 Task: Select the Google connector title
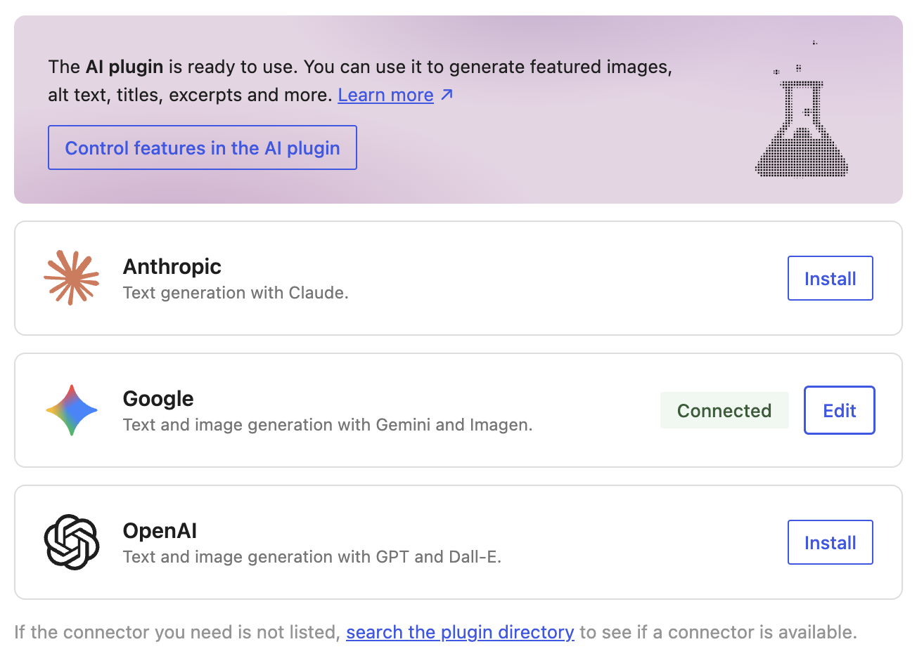(x=158, y=398)
